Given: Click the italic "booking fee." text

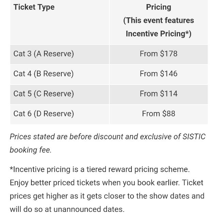Looking at the screenshot, I should 31,150.
